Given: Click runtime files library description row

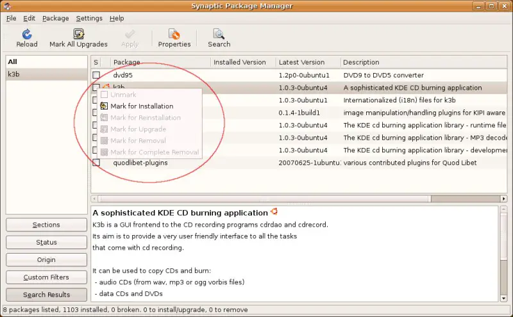Looking at the screenshot, I should tap(425, 125).
